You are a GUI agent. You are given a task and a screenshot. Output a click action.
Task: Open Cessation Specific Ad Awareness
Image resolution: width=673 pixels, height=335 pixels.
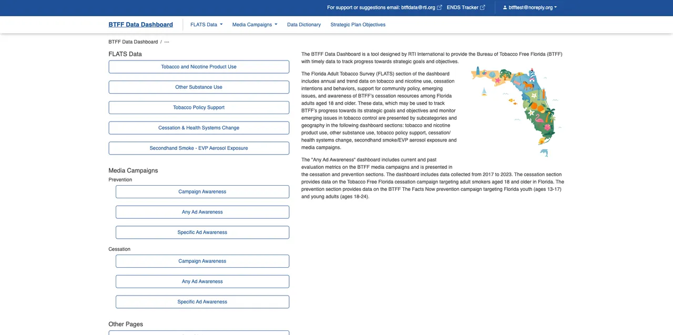202,302
